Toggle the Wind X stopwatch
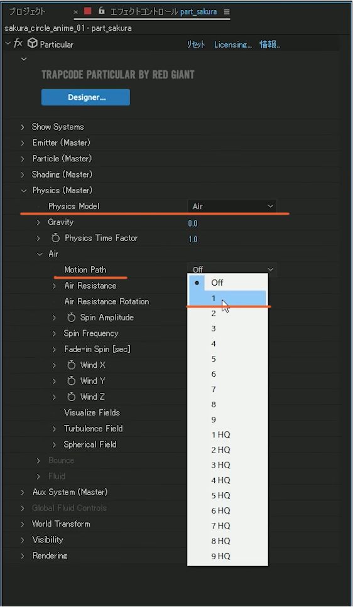Image resolution: width=353 pixels, height=607 pixels. (71, 365)
